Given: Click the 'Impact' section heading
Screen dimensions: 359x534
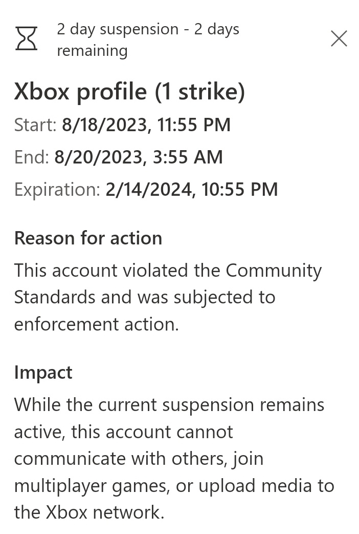Looking at the screenshot, I should [43, 372].
